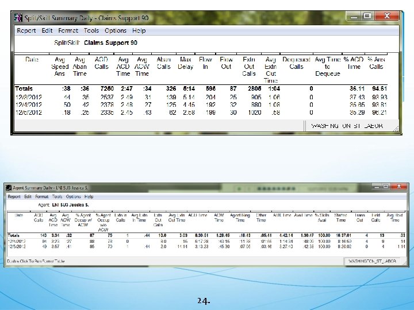Minimize the Split/Skill Summary Daily window
The image size is (414, 310).
[x=354, y=16]
